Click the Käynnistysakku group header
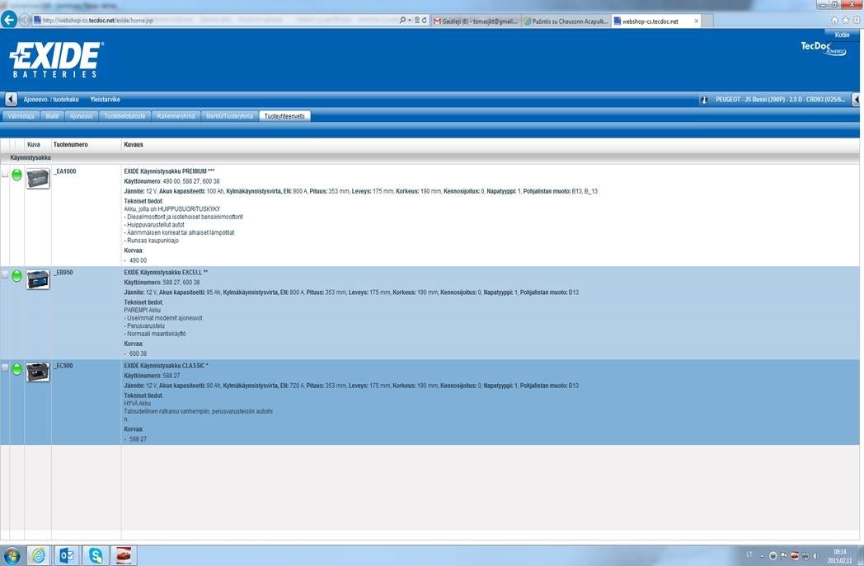The height and width of the screenshot is (566, 864). 31,157
